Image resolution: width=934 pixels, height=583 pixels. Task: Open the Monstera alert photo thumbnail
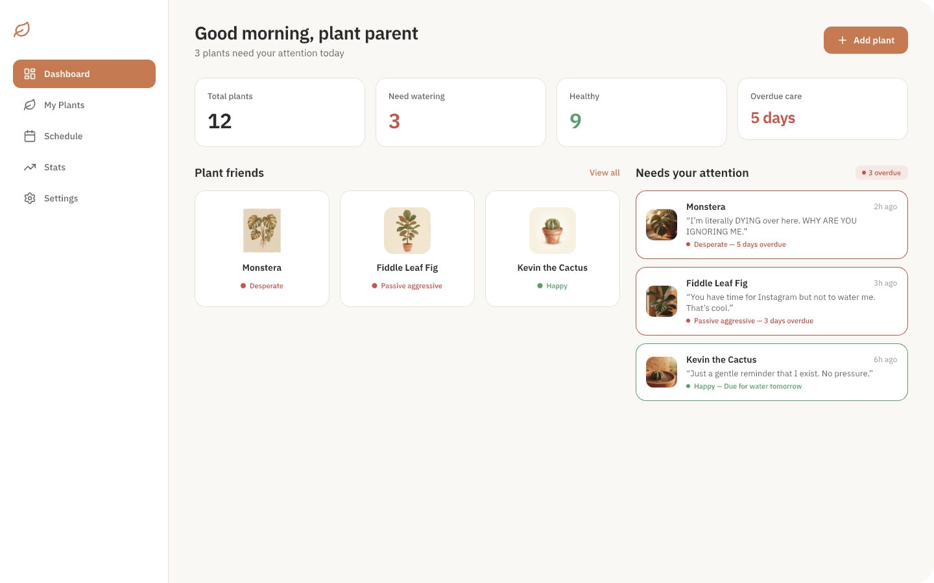pyautogui.click(x=662, y=225)
